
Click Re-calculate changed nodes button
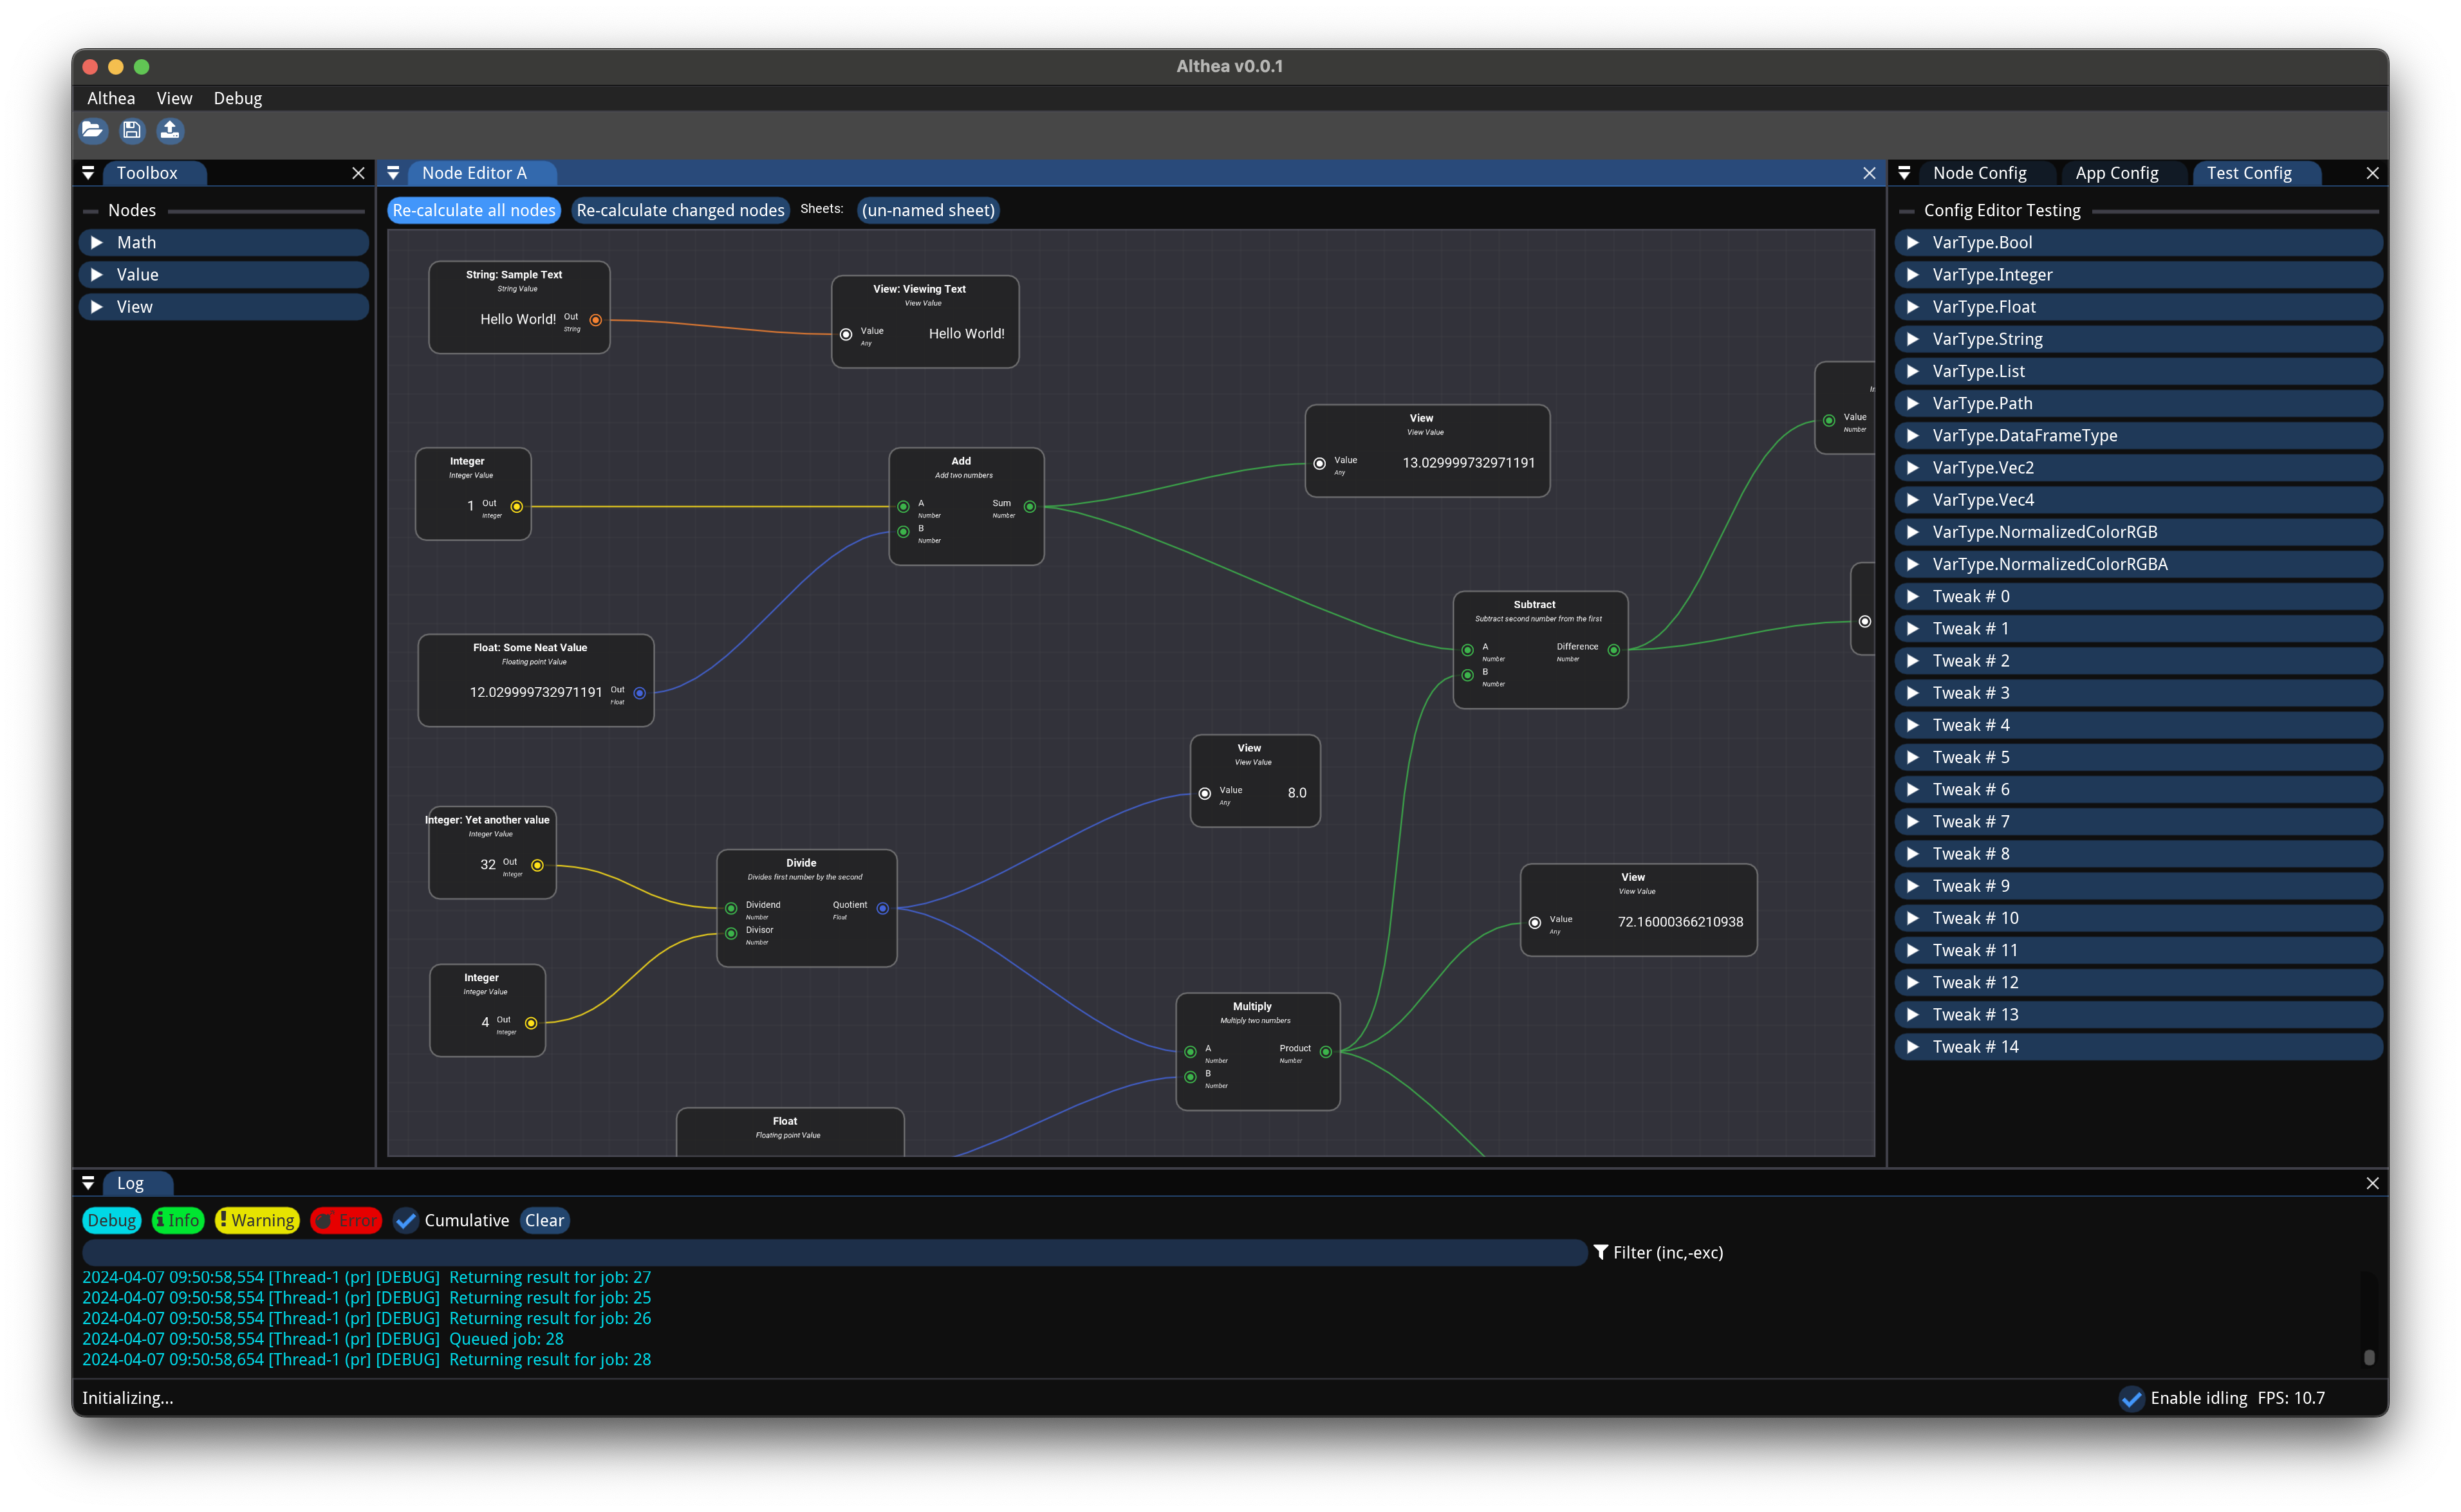[680, 210]
